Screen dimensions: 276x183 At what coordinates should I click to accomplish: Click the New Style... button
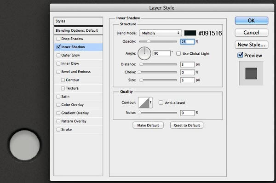pyautogui.click(x=251, y=45)
